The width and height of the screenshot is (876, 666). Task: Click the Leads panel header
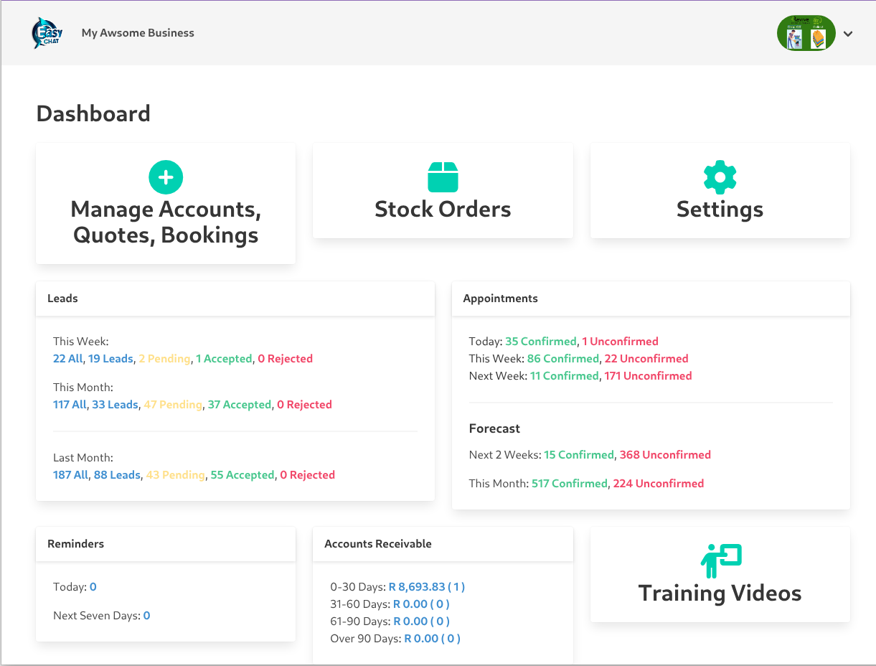pos(235,299)
